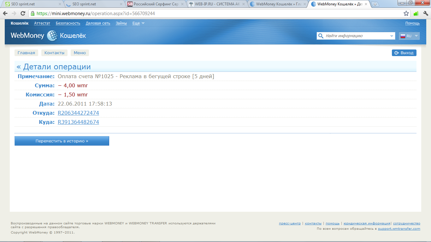Open the пресс-центр footer link

click(290, 223)
